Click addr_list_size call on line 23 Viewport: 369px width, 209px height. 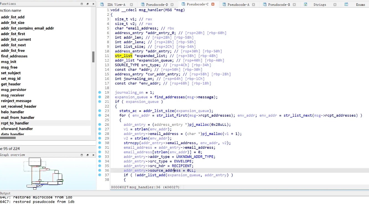pos(159,111)
